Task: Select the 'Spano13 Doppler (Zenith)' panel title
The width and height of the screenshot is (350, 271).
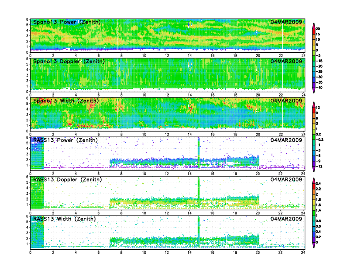Action: point(69,62)
